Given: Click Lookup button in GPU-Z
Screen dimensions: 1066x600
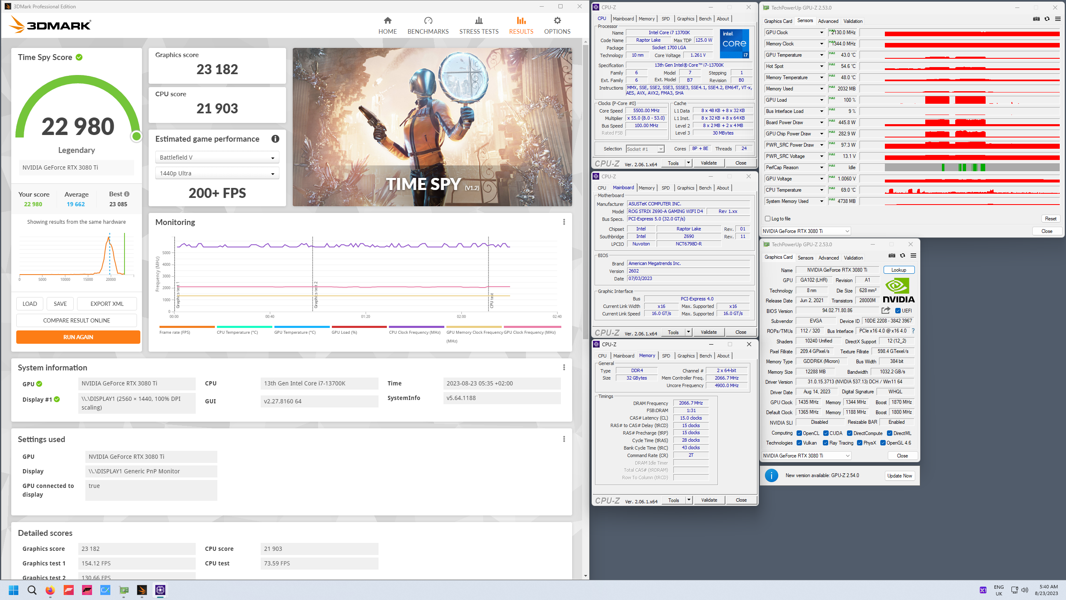Looking at the screenshot, I should pos(899,270).
